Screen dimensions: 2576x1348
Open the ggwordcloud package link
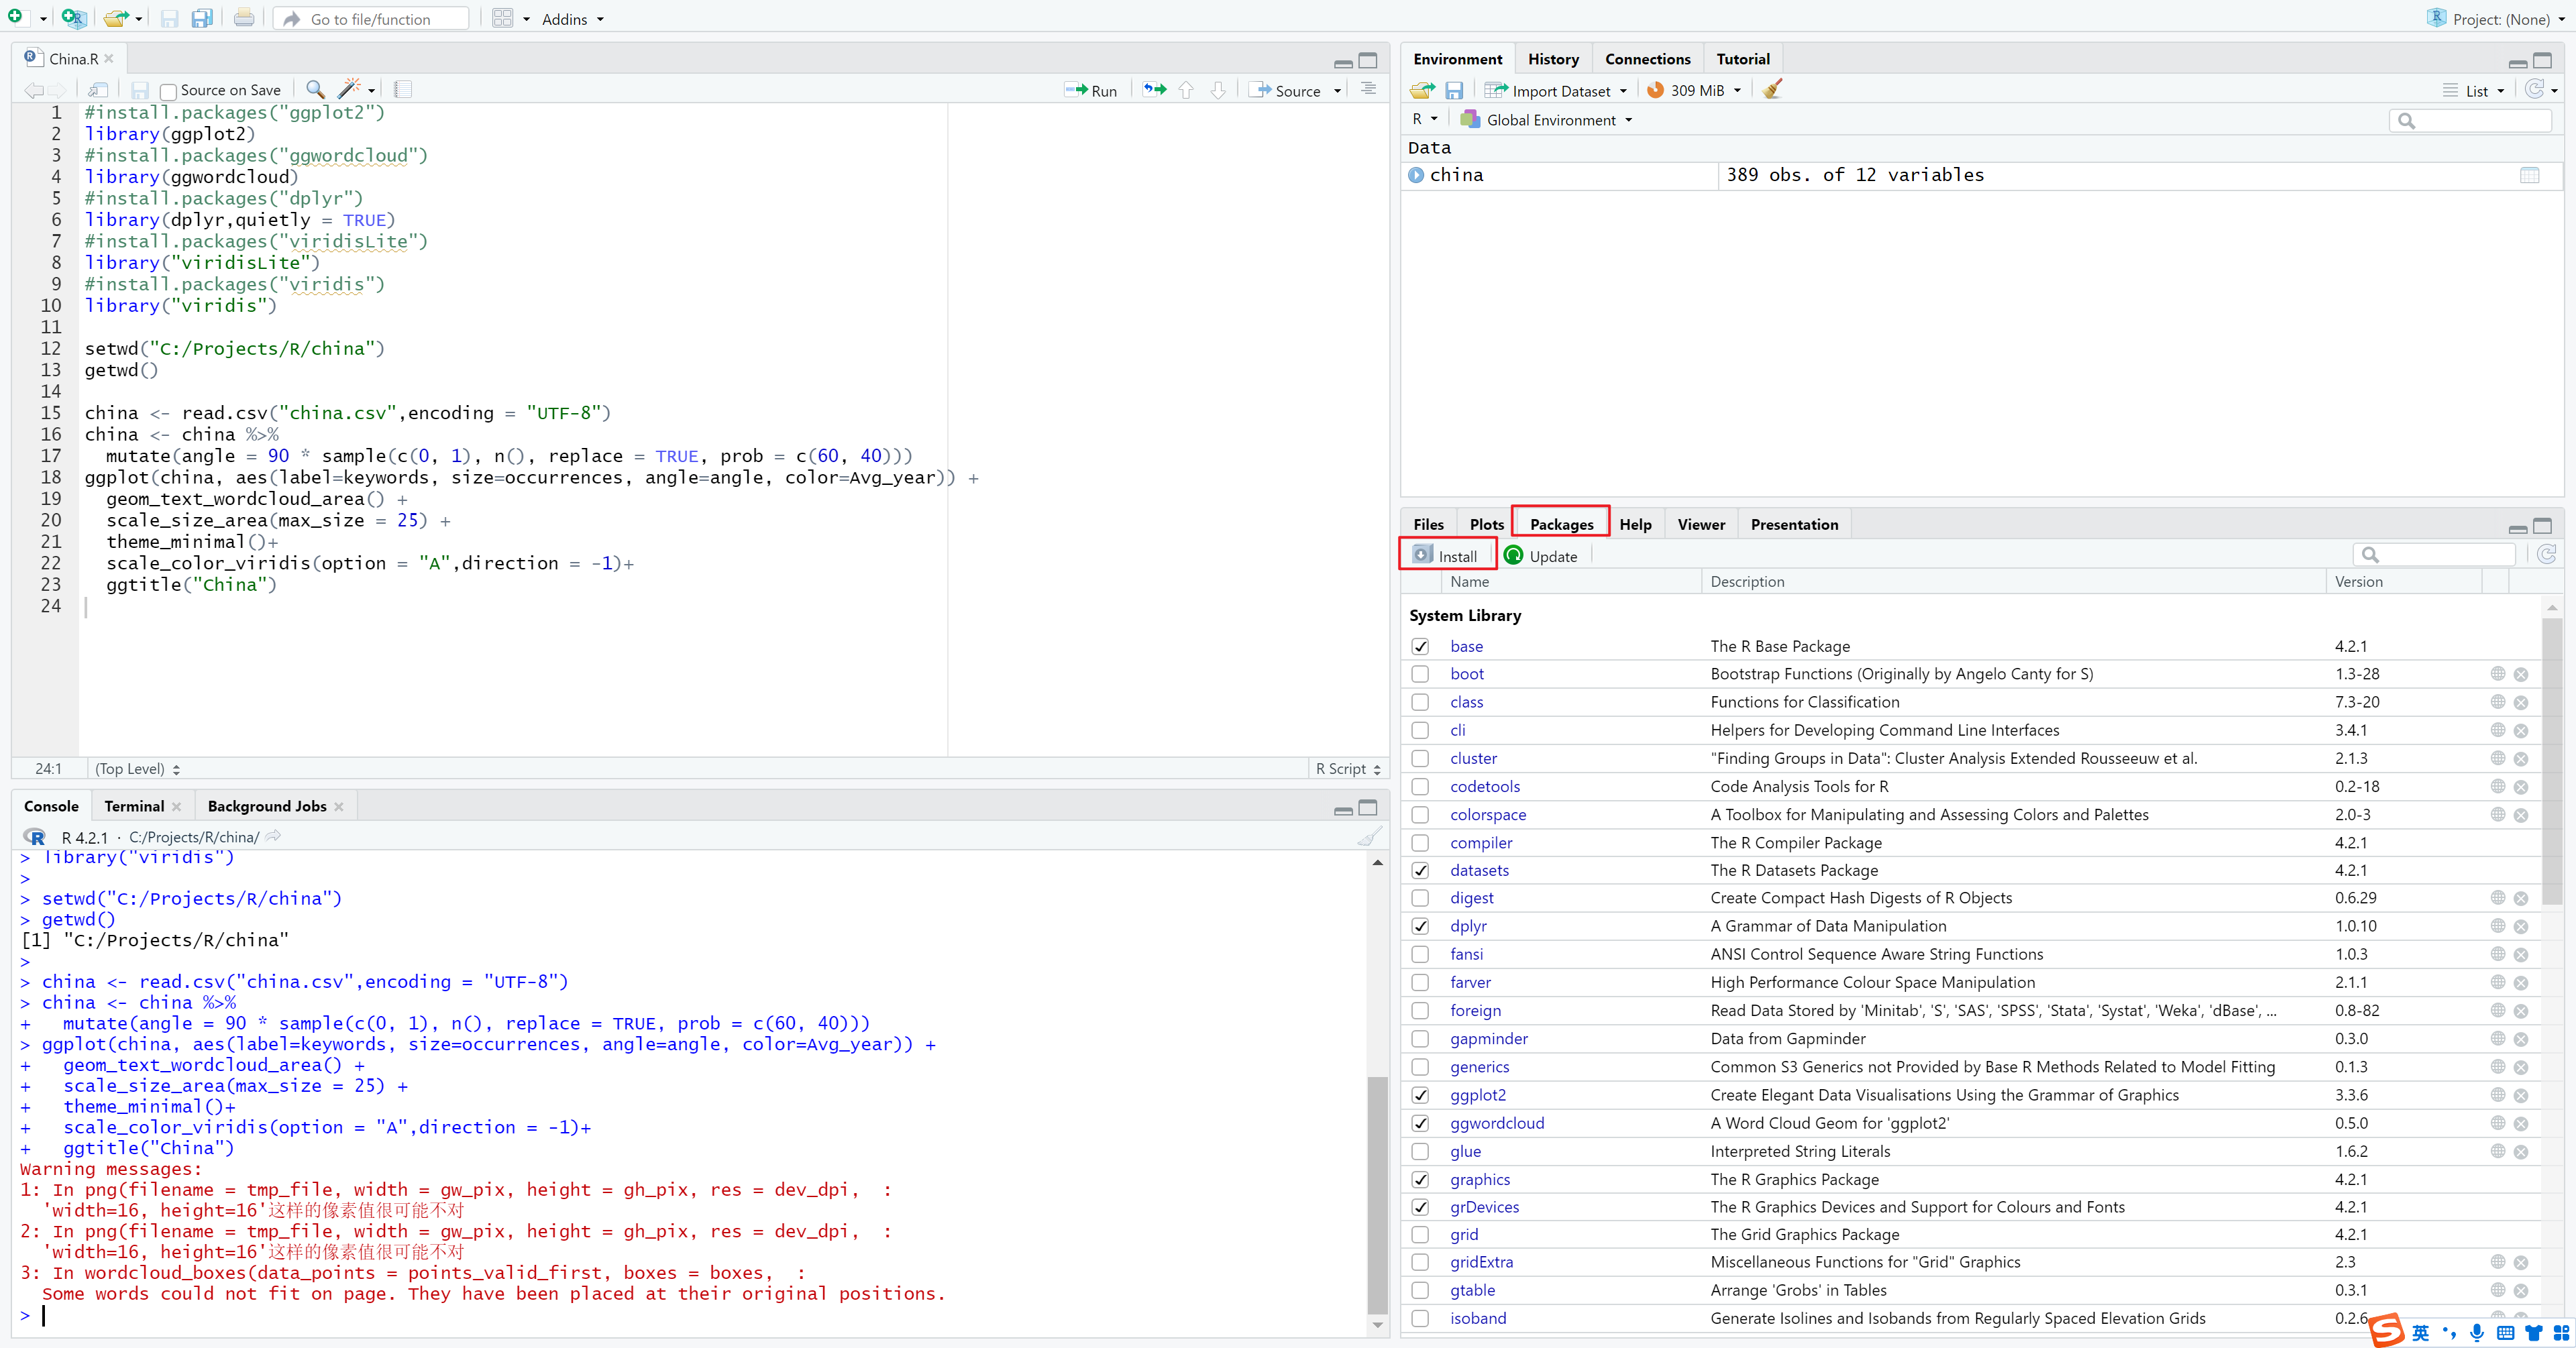point(1496,1123)
